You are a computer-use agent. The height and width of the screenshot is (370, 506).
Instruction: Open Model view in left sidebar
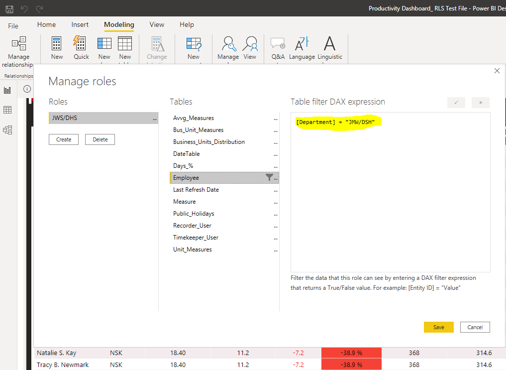click(x=7, y=130)
